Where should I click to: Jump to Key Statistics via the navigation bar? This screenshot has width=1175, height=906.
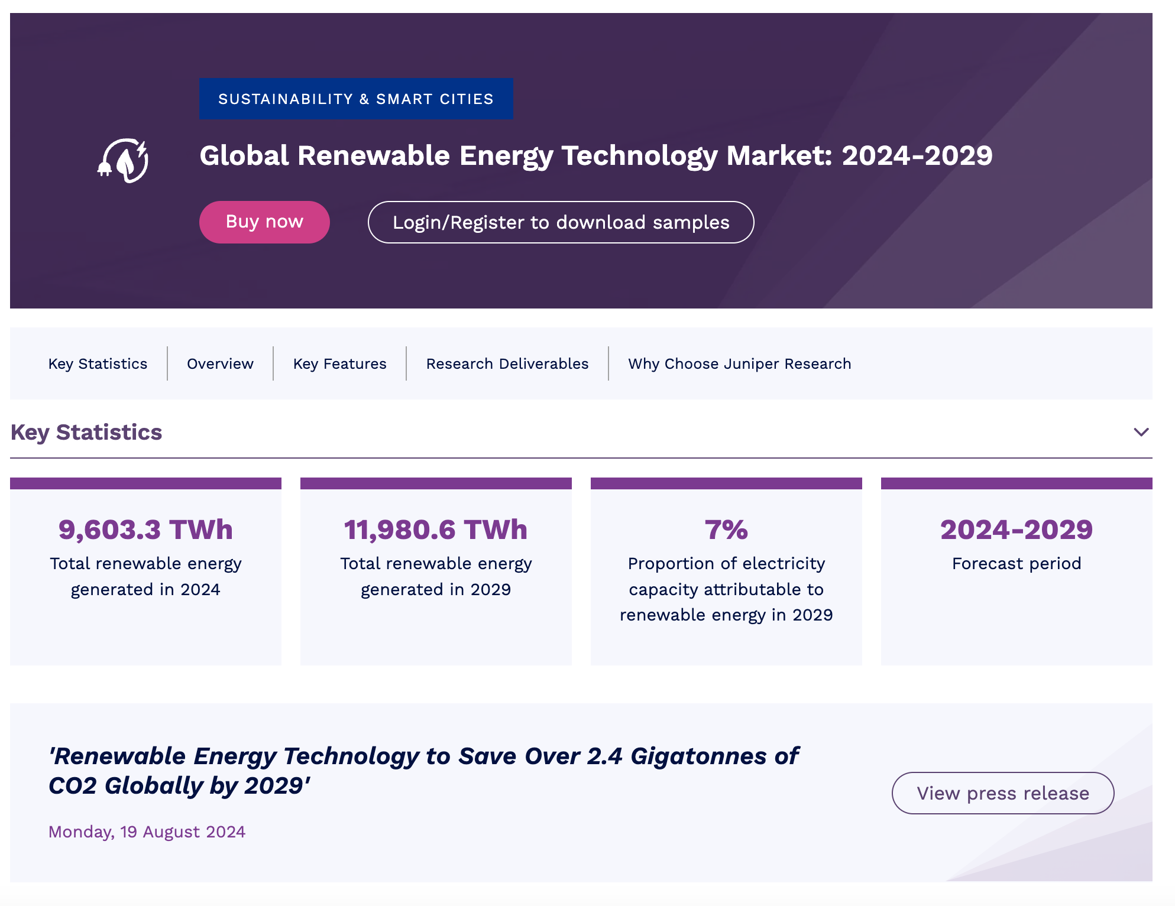pyautogui.click(x=98, y=363)
